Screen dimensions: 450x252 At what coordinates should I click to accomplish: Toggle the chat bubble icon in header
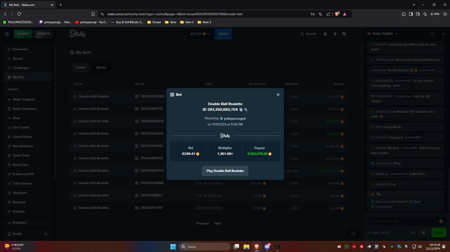[344, 34]
